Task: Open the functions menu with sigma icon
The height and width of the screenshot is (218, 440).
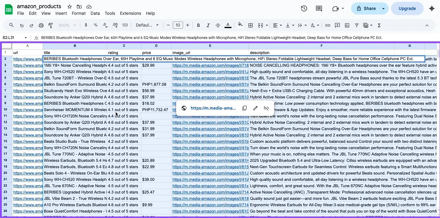Action: point(379,25)
